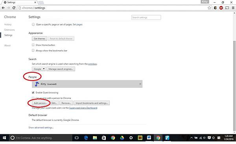The height and width of the screenshot is (144, 236).
Task: Select the Kitty (current) profile row
Action: 87,84
